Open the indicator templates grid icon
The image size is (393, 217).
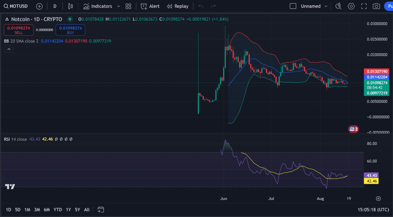point(128,6)
